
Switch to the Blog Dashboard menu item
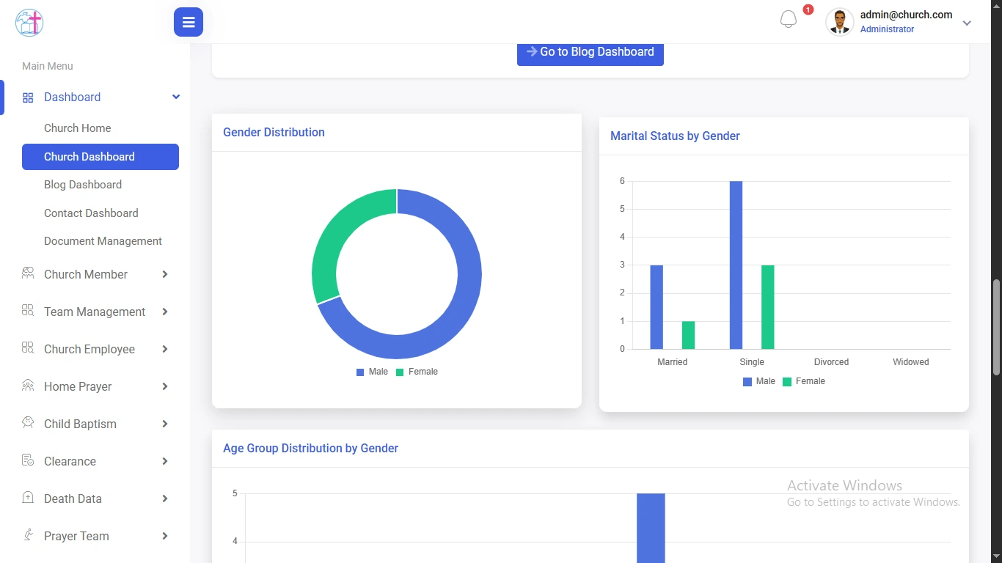tap(82, 184)
